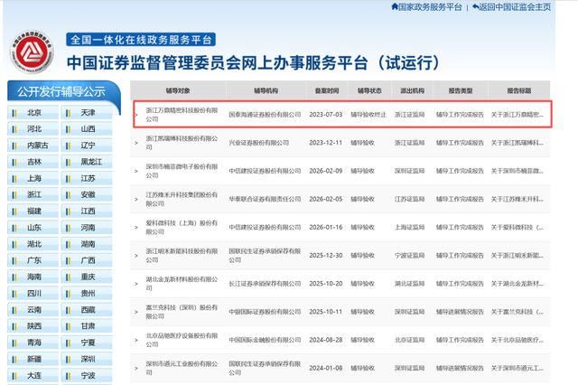Filter by 江西 region
The width and height of the screenshot is (578, 385).
click(87, 211)
